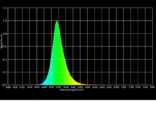Click the 400 wavelength axis label
The width and height of the screenshot is (156, 117).
(15, 87)
